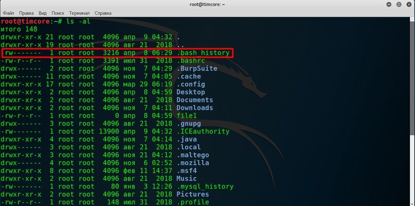Click the .local directory name
Screen dimensions: 415x206
tap(189, 147)
